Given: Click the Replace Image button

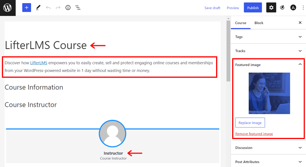Looking at the screenshot, I should pyautogui.click(x=250, y=123).
